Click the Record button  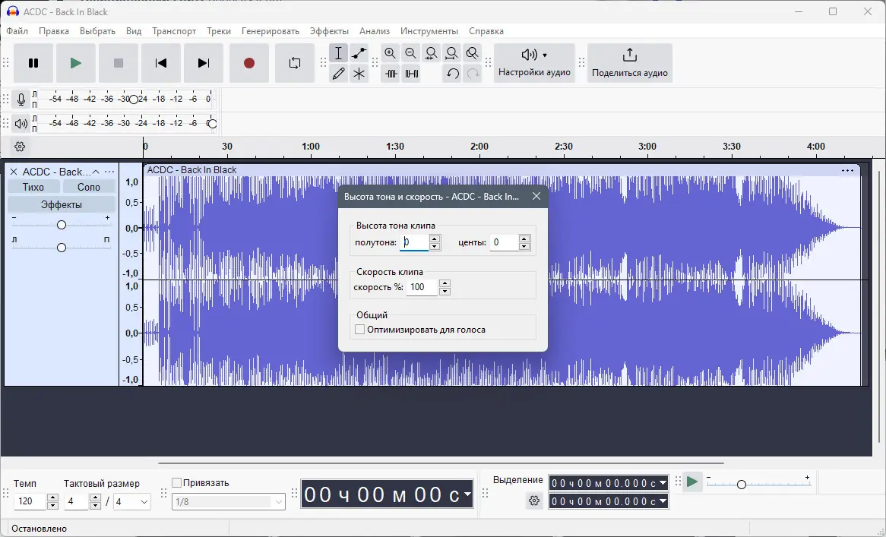click(248, 63)
